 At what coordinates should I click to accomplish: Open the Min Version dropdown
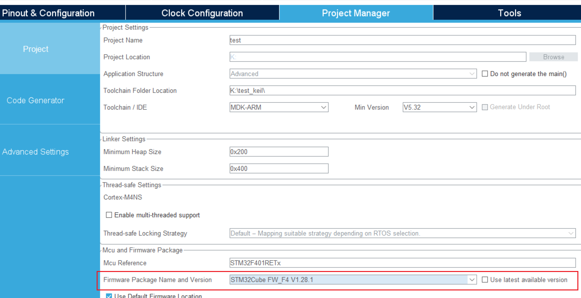click(472, 107)
